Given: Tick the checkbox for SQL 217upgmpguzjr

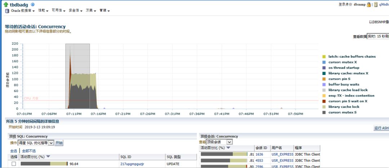Looking at the screenshot, I should click(14, 164).
